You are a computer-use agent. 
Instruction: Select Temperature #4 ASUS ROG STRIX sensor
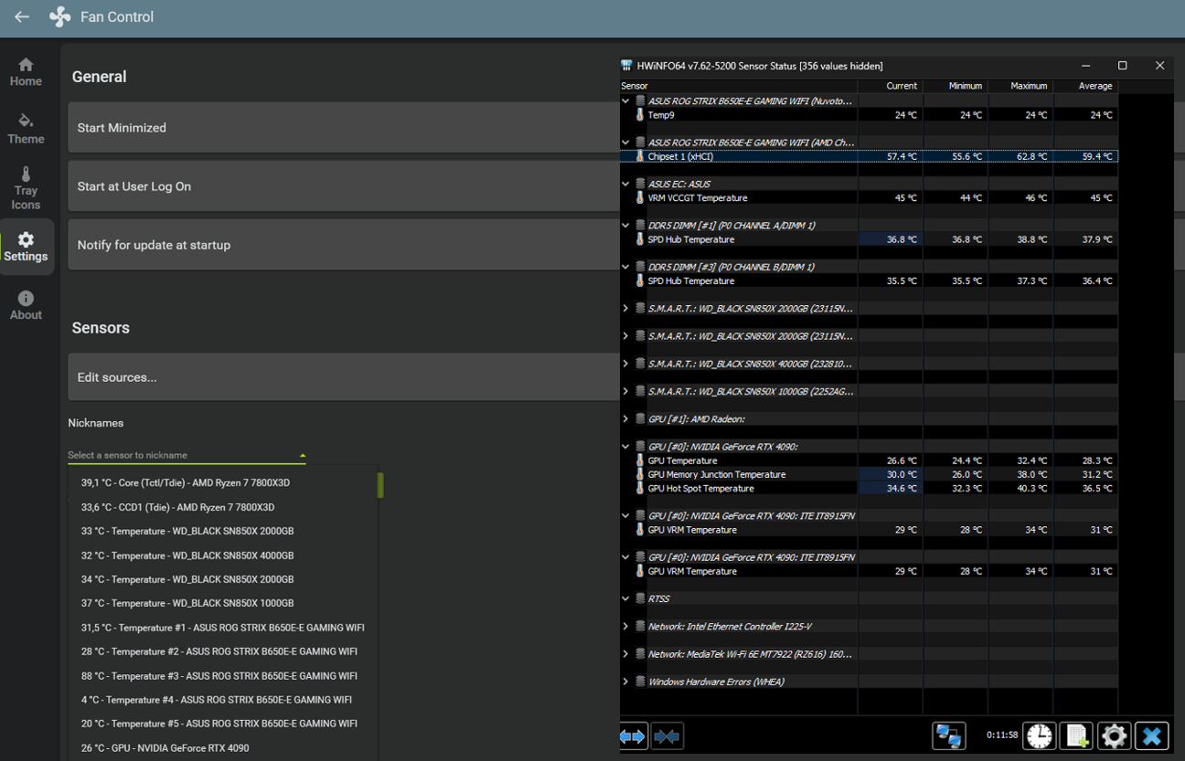coord(223,700)
